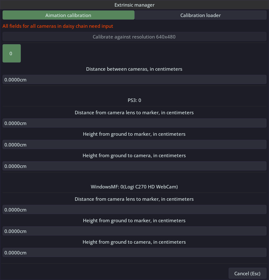Click the red daisy chain warning text
Viewport: 269px width, 280px height.
pyautogui.click(x=58, y=26)
